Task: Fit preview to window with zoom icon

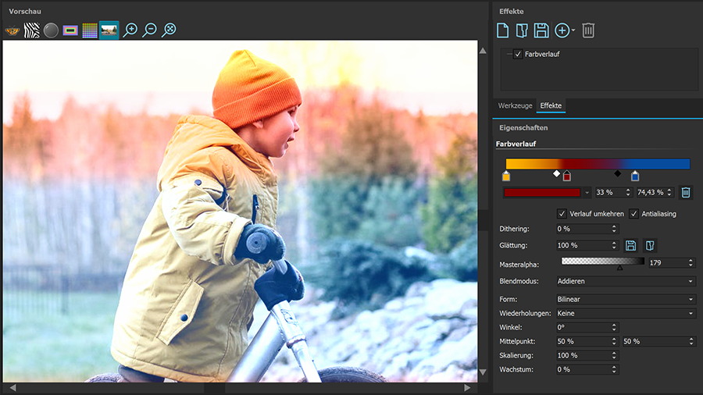Action: pos(169,30)
